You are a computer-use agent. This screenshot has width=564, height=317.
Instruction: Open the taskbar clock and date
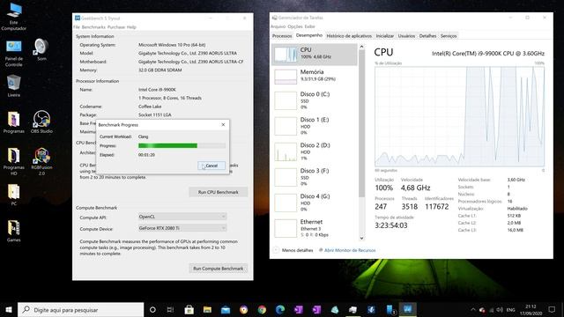pos(531,309)
